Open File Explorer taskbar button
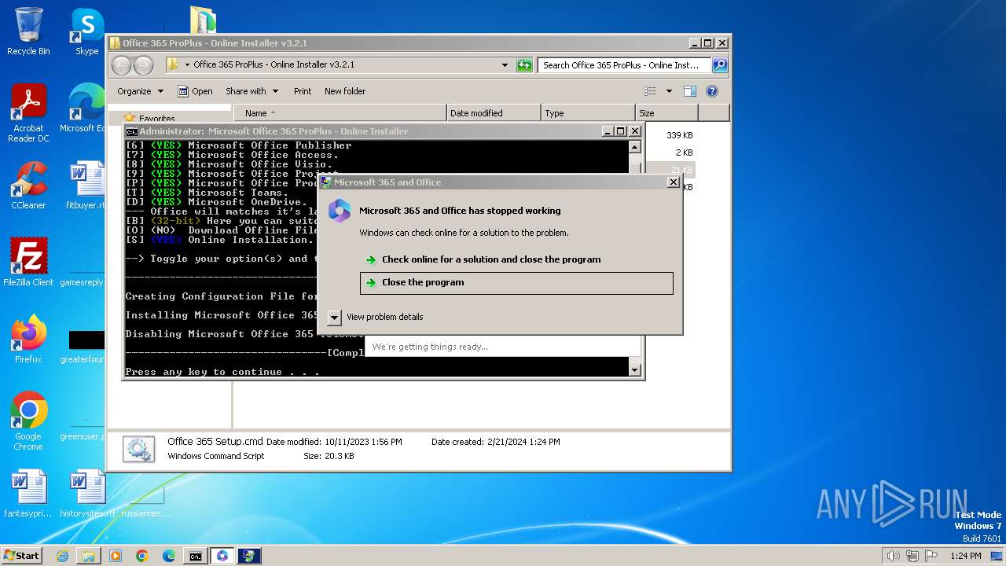 point(89,556)
